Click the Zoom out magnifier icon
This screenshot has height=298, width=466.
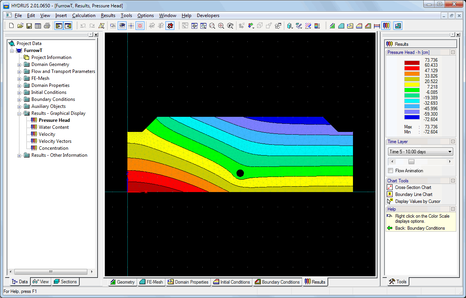(212, 26)
